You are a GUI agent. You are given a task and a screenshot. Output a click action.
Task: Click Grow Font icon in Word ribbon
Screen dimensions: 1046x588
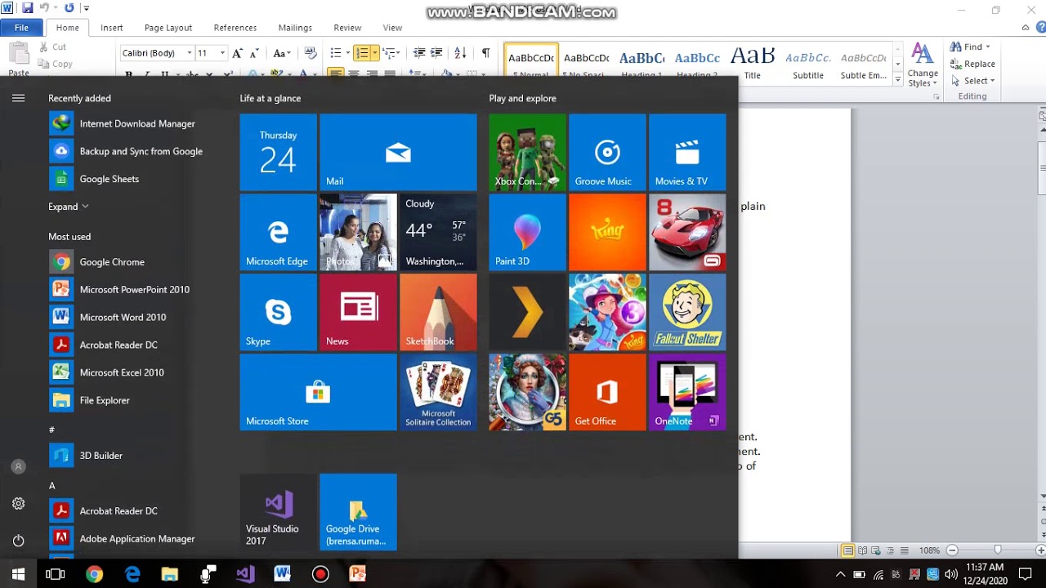tap(237, 53)
